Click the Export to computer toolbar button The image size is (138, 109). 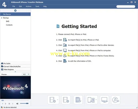tap(105, 100)
